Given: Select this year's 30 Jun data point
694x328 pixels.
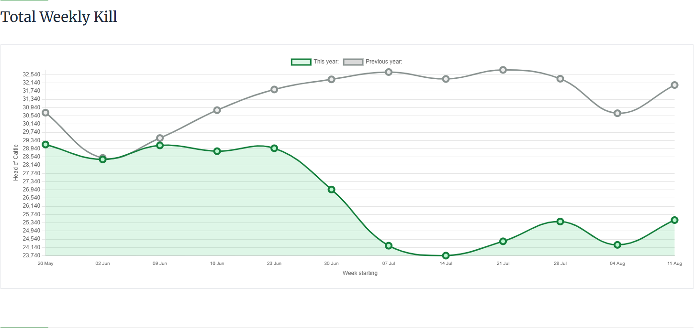Looking at the screenshot, I should [x=331, y=190].
